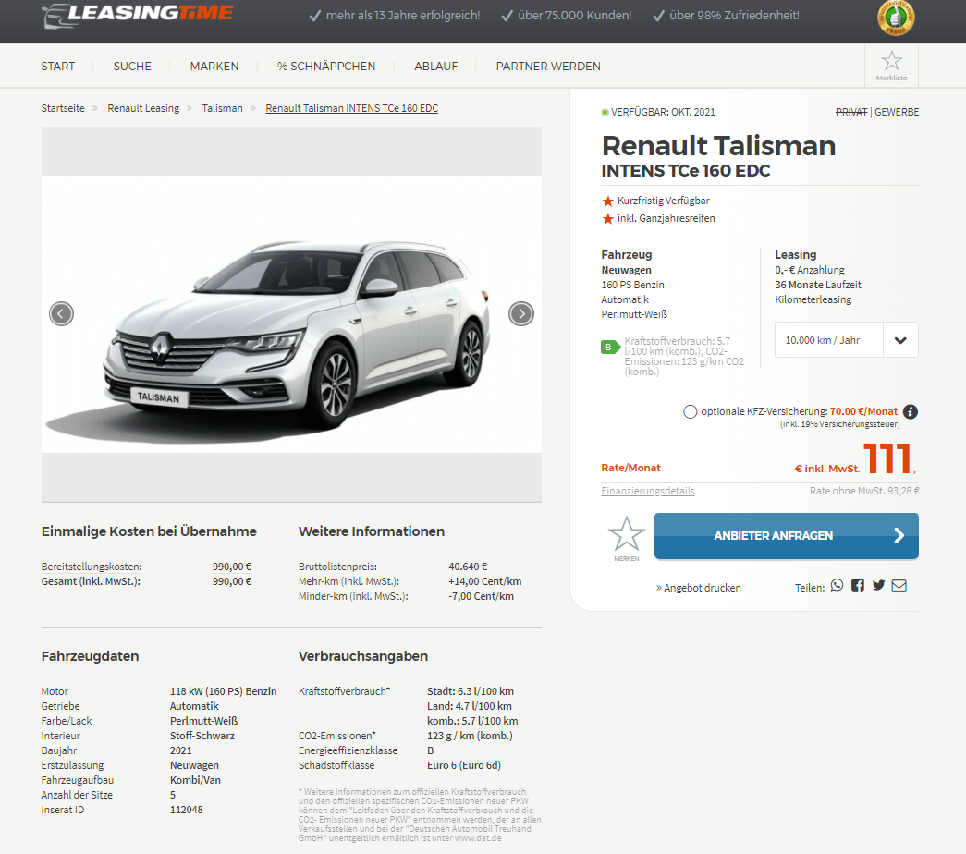Show previous car image

pyautogui.click(x=61, y=313)
